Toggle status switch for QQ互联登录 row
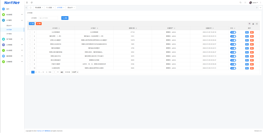The width and height of the screenshot is (263, 133). click(233, 32)
